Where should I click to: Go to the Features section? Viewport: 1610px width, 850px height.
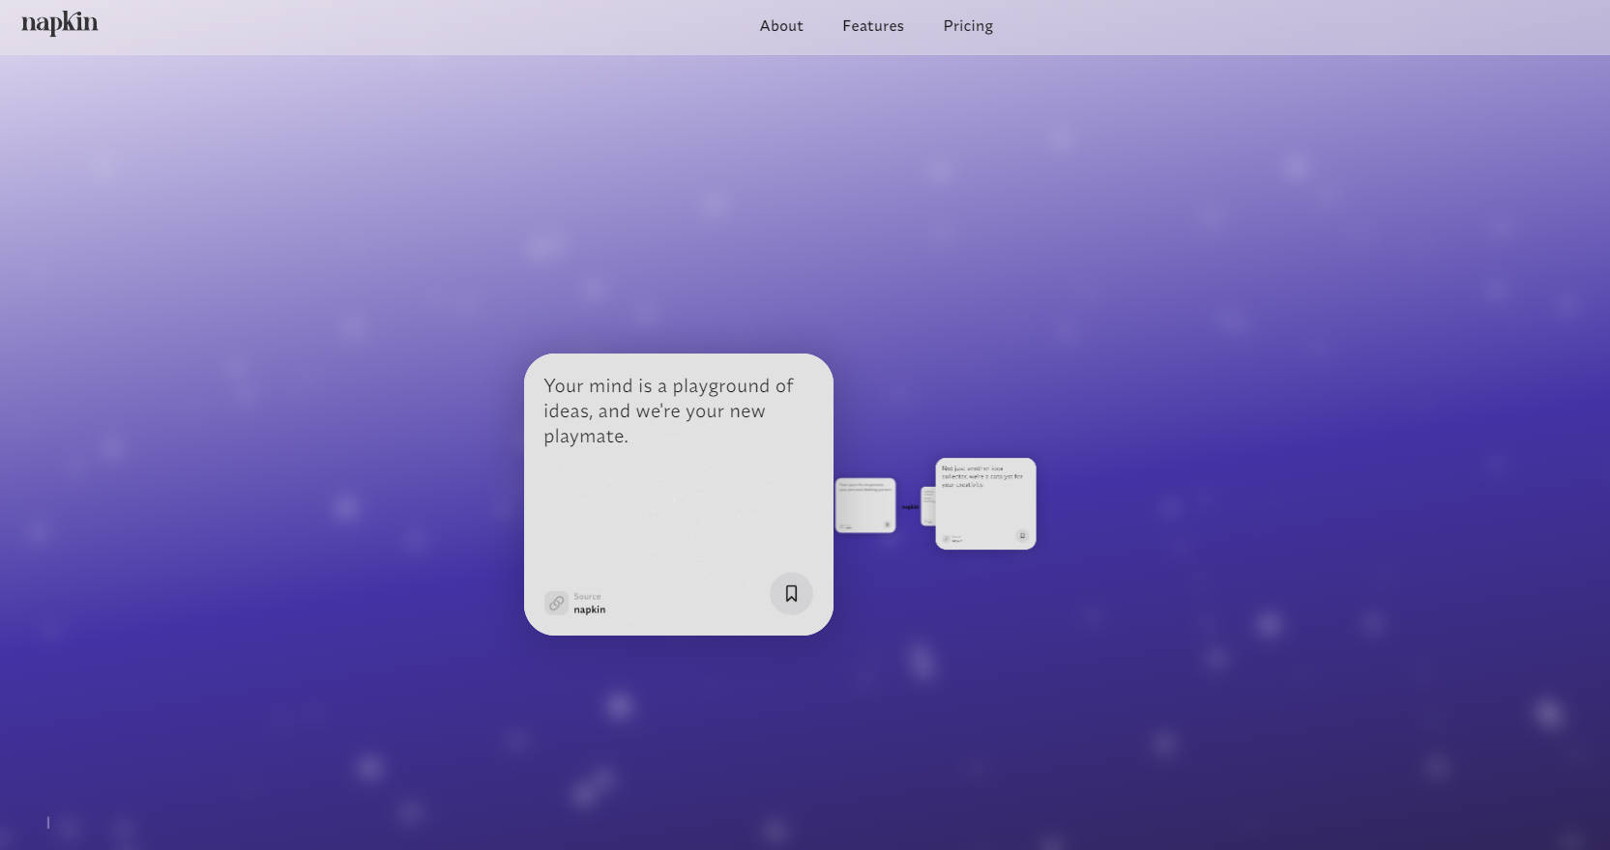(x=872, y=26)
